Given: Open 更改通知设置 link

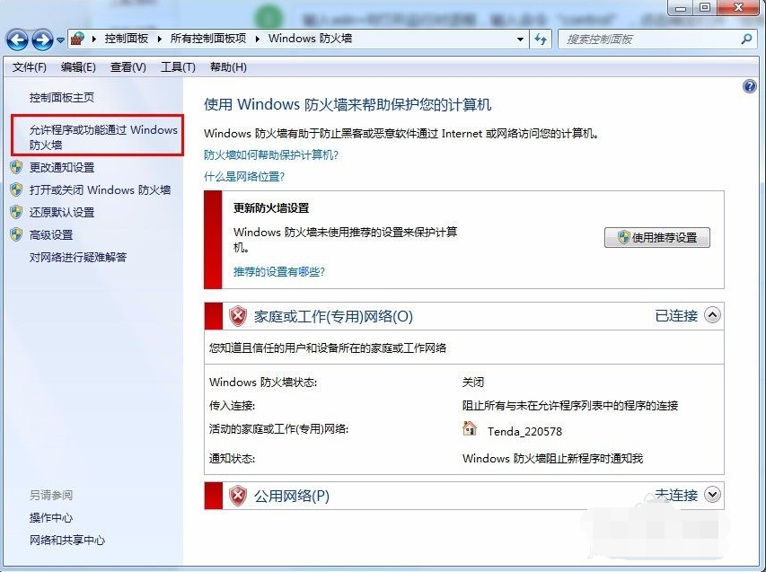Looking at the screenshot, I should tap(62, 168).
